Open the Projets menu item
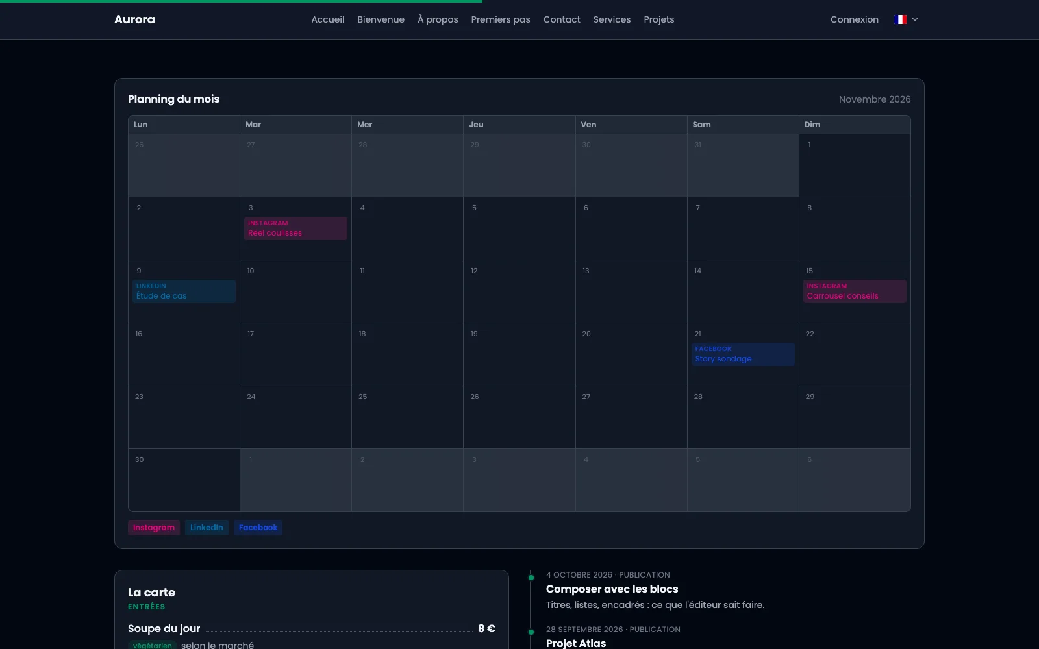The image size is (1039, 649). pyautogui.click(x=659, y=19)
